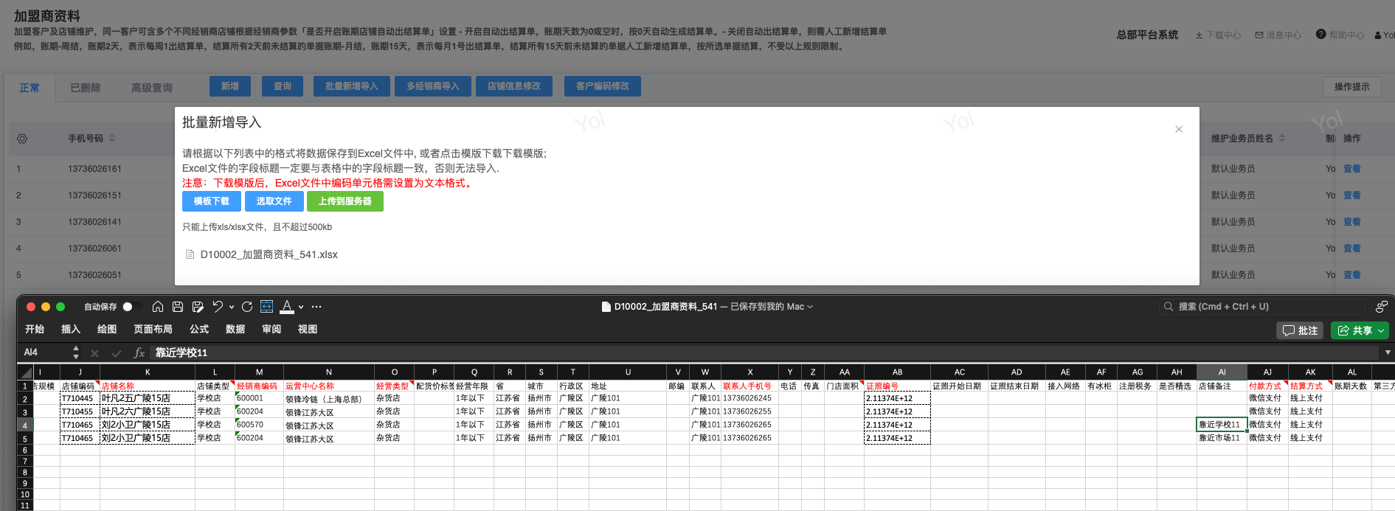Click the Excel Save As pencil icon
The image size is (1395, 511).
[198, 307]
